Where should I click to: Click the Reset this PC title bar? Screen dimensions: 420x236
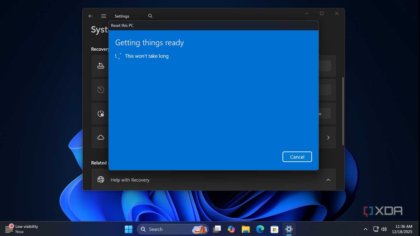[213, 25]
